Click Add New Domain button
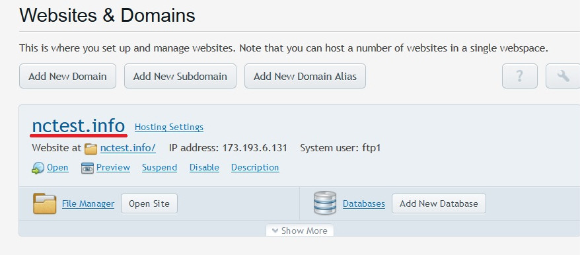The height and width of the screenshot is (255, 580). tap(67, 76)
